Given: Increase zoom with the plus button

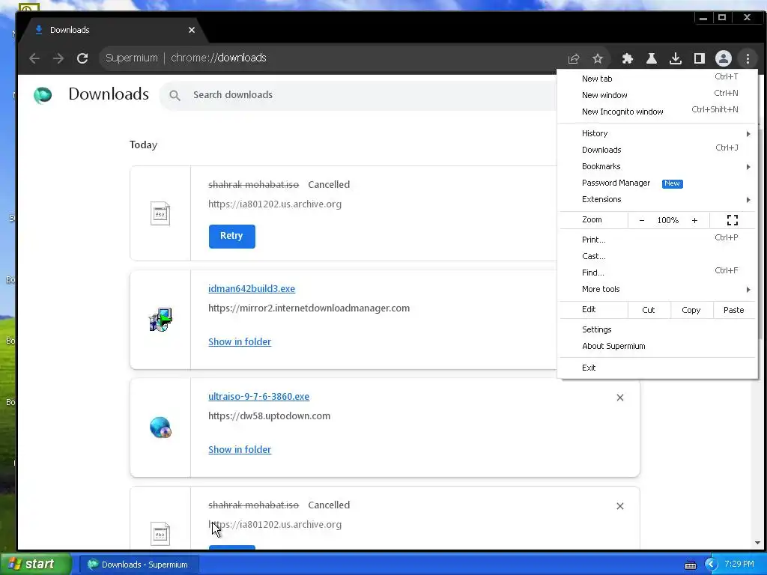Looking at the screenshot, I should (694, 221).
